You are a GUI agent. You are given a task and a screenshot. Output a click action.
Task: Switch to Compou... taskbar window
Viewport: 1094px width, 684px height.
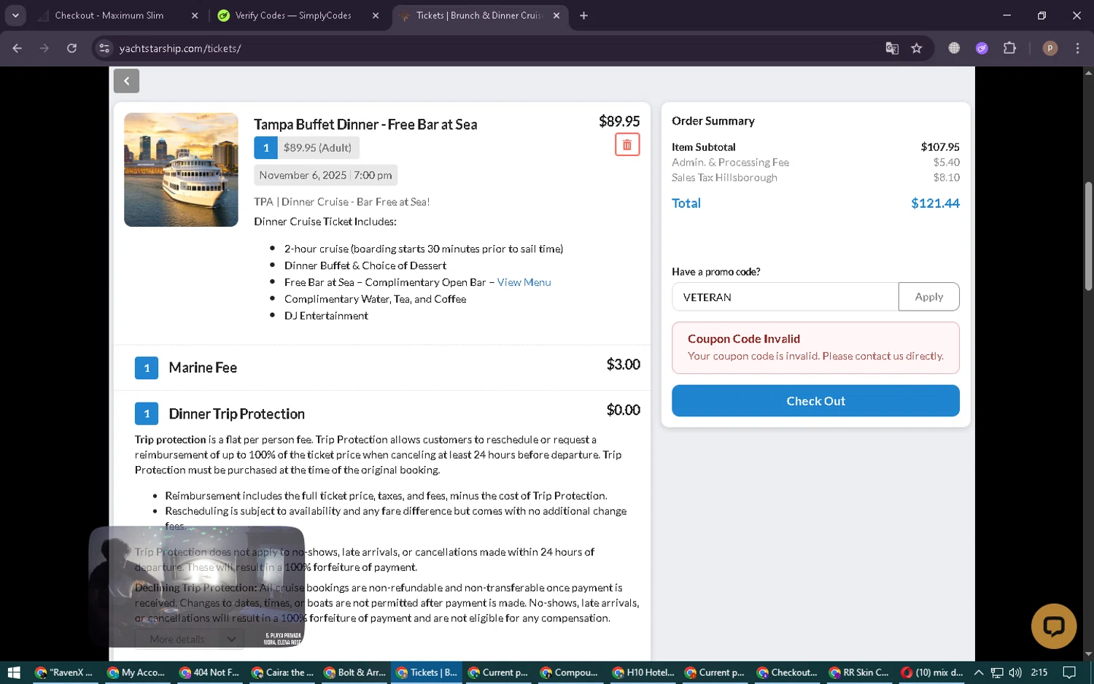coord(570,672)
